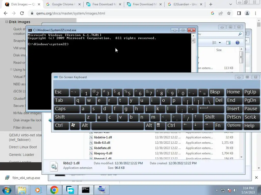261x195 pixels.
Task: Click the Windows logo key on the On-Screen Keyboard
Action: [x=75, y=126]
